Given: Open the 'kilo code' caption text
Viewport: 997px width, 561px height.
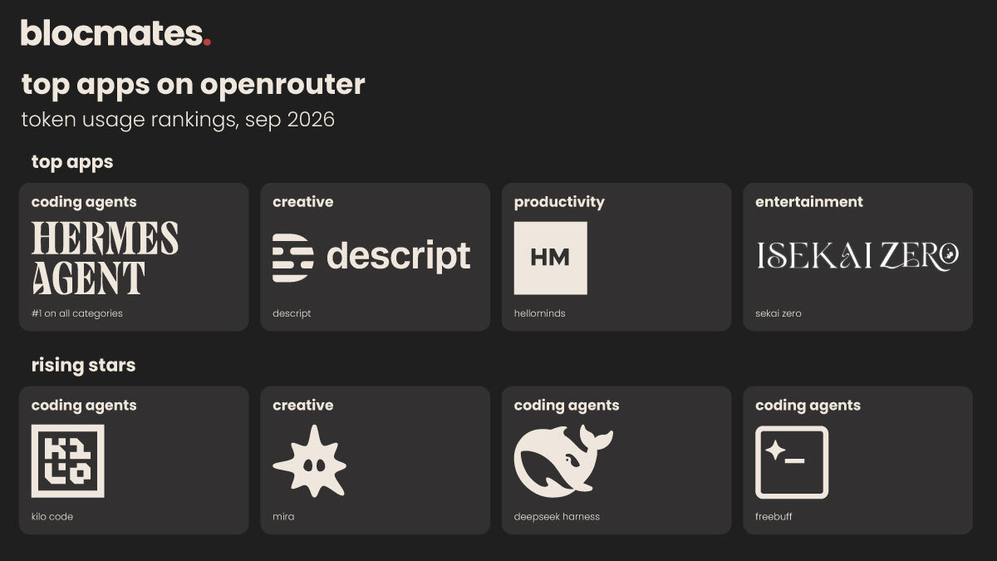Looking at the screenshot, I should [52, 516].
